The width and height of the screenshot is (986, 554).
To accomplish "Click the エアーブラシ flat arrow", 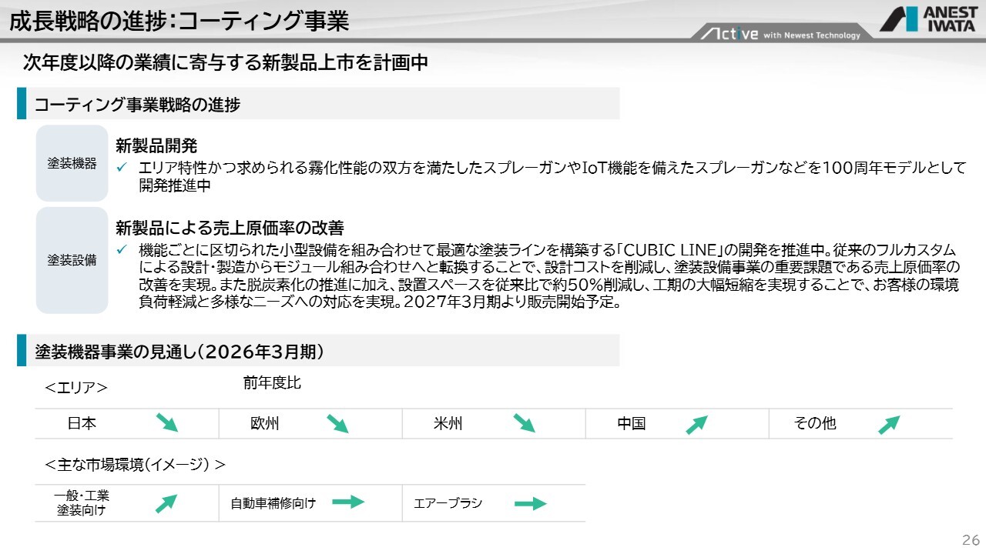I will click(530, 504).
